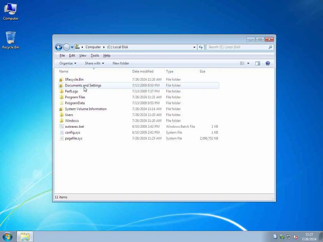The width and height of the screenshot is (323, 242).
Task: Click the 2,096,752 KB size value
Action: point(209,138)
